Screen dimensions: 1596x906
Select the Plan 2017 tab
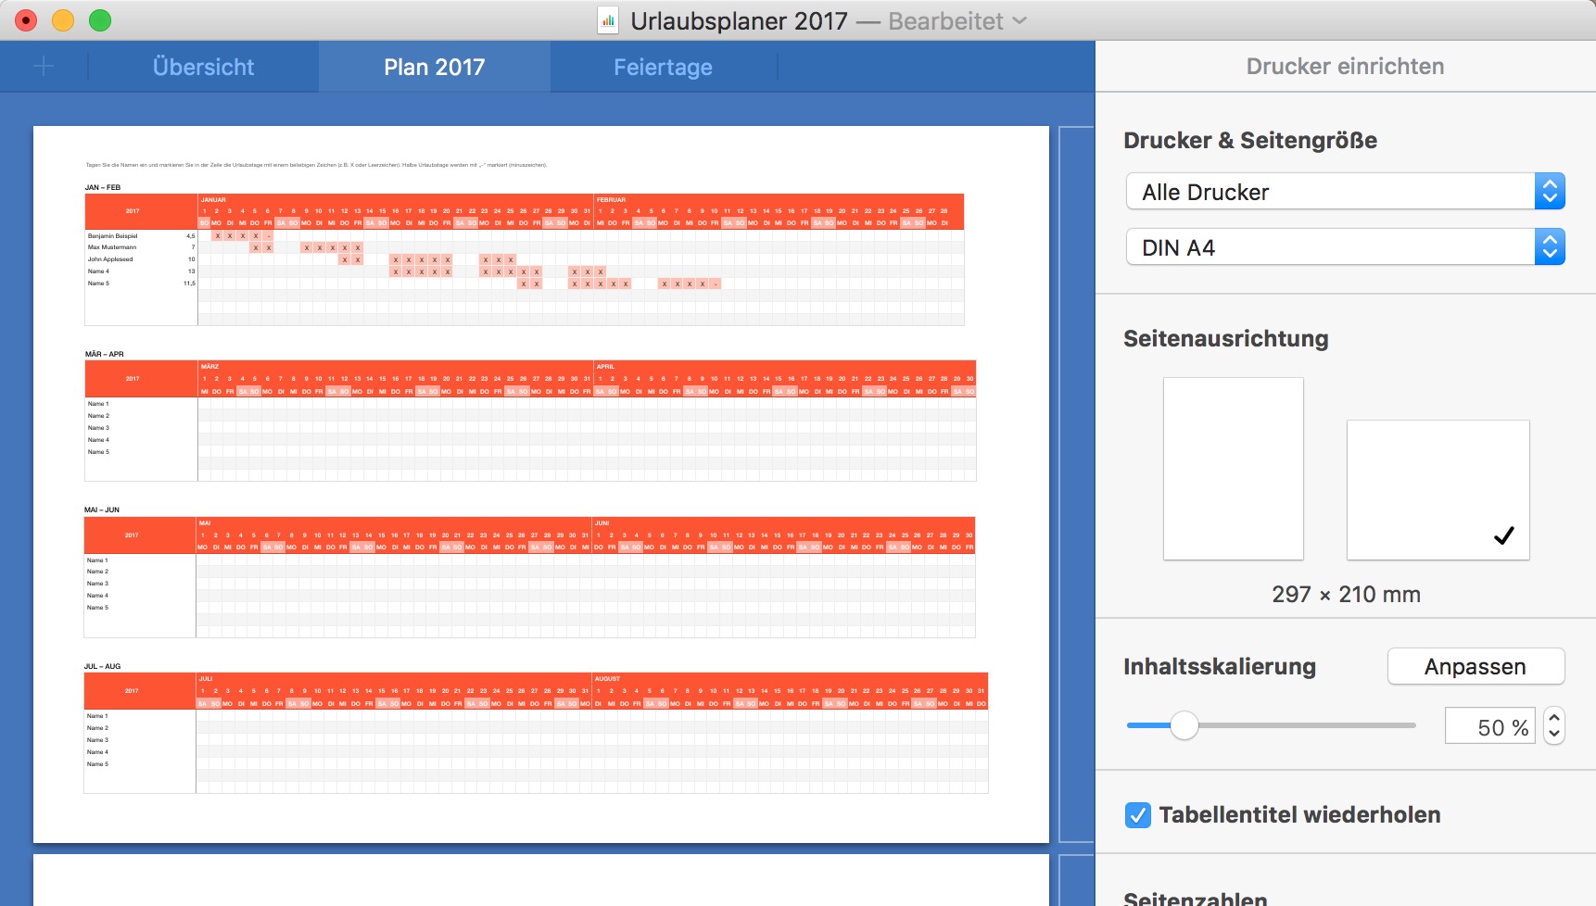pos(434,67)
